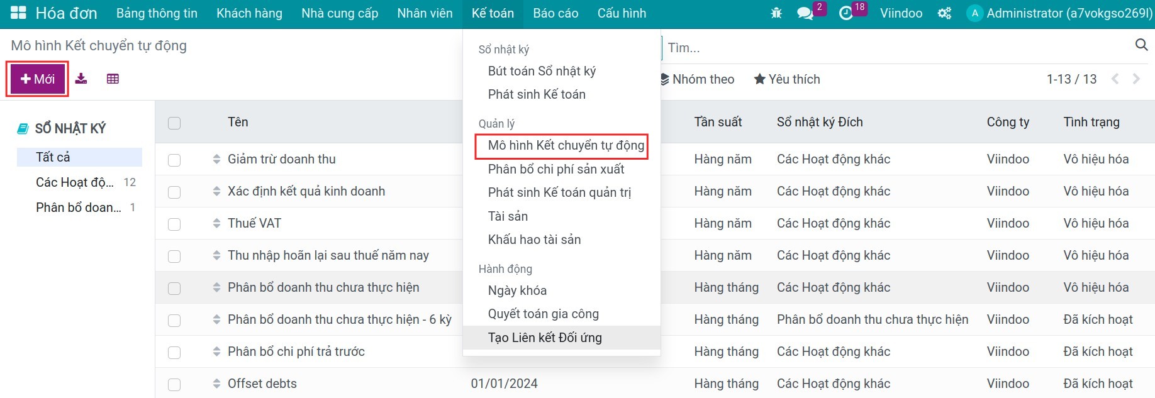The image size is (1155, 398).
Task: Click the 1-13 / 13 pager counter
Action: point(1071,79)
